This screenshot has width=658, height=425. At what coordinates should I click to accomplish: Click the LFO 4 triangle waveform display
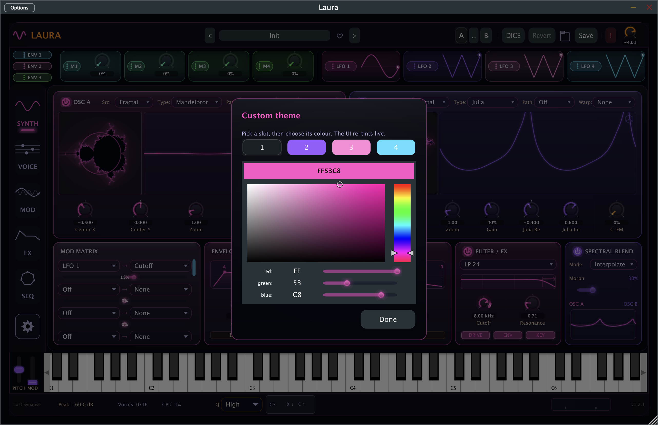click(x=625, y=66)
